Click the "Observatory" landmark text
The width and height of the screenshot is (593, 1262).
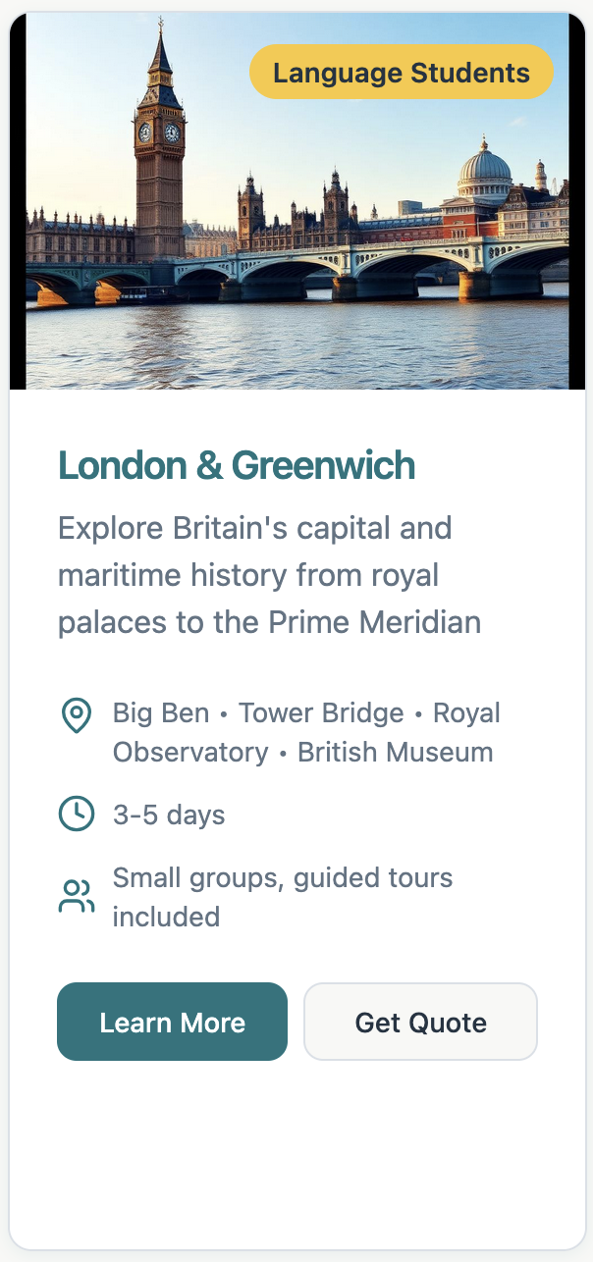189,753
